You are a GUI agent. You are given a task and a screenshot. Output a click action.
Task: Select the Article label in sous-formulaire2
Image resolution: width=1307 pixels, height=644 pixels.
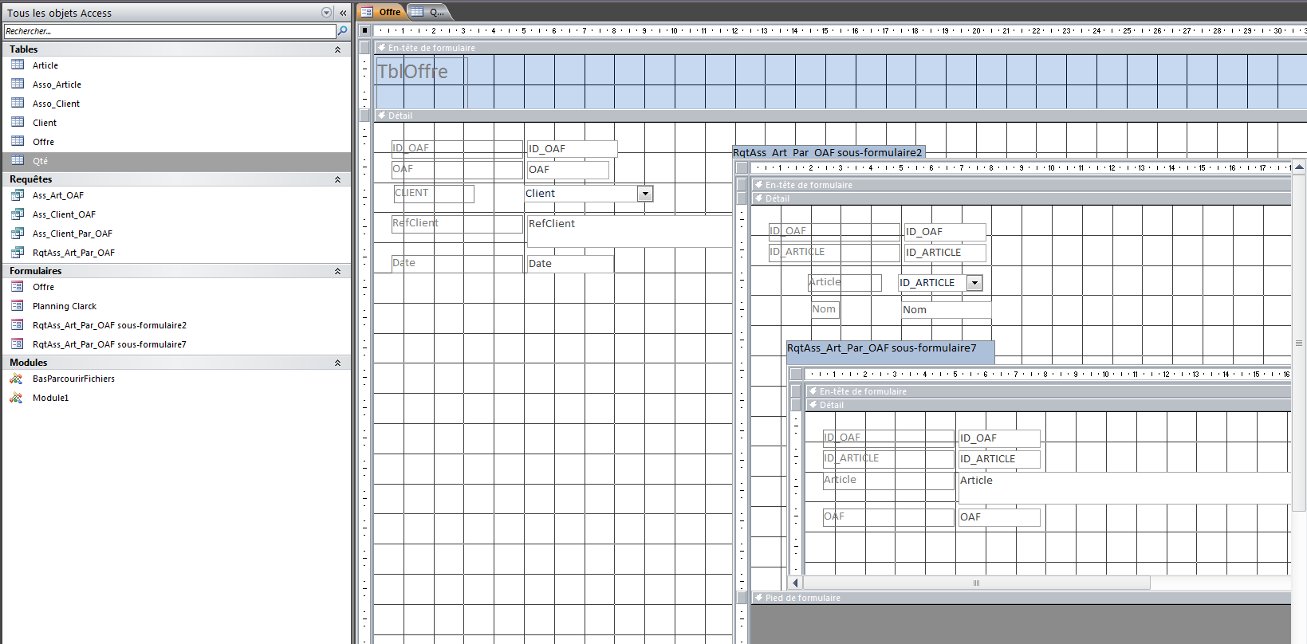click(x=845, y=282)
